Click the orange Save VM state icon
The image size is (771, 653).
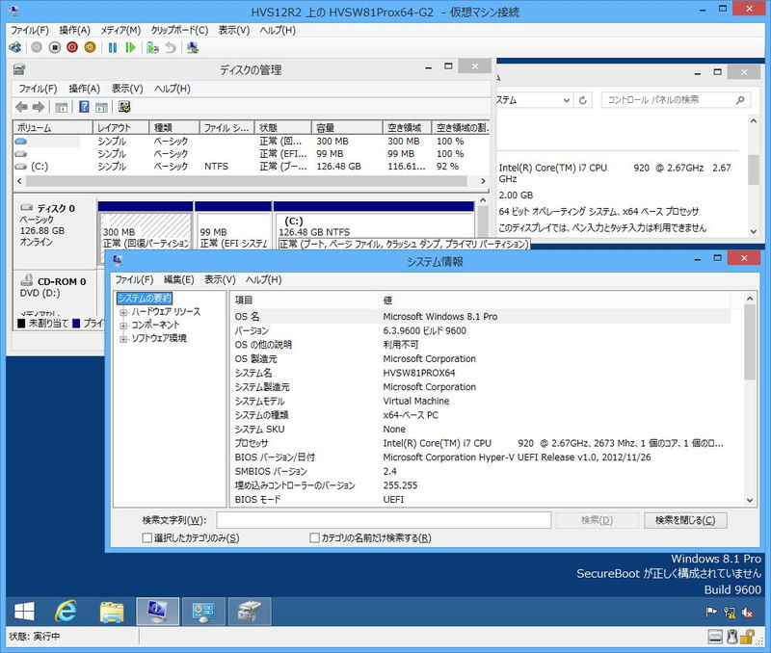click(x=90, y=47)
